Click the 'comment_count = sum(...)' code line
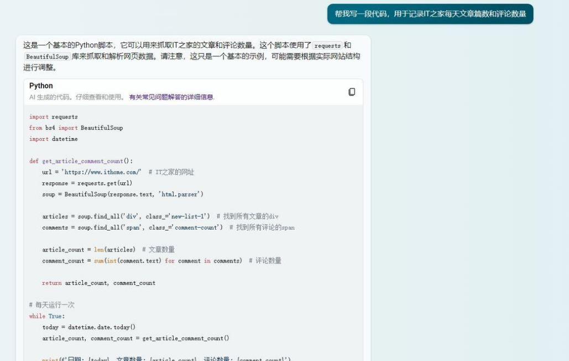This screenshot has width=569, height=361. [142, 260]
